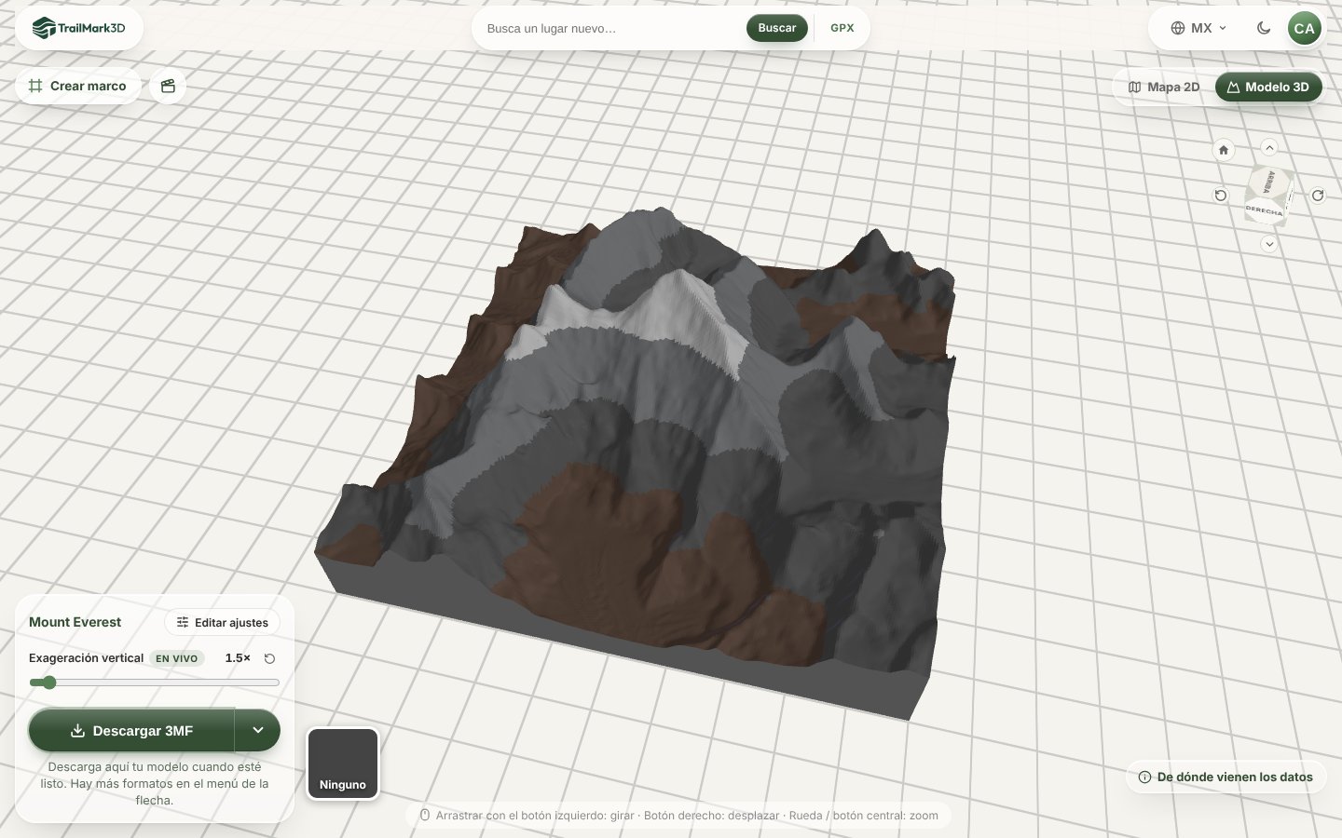
Task: Click the EN VIVO badge
Action: coord(177,658)
